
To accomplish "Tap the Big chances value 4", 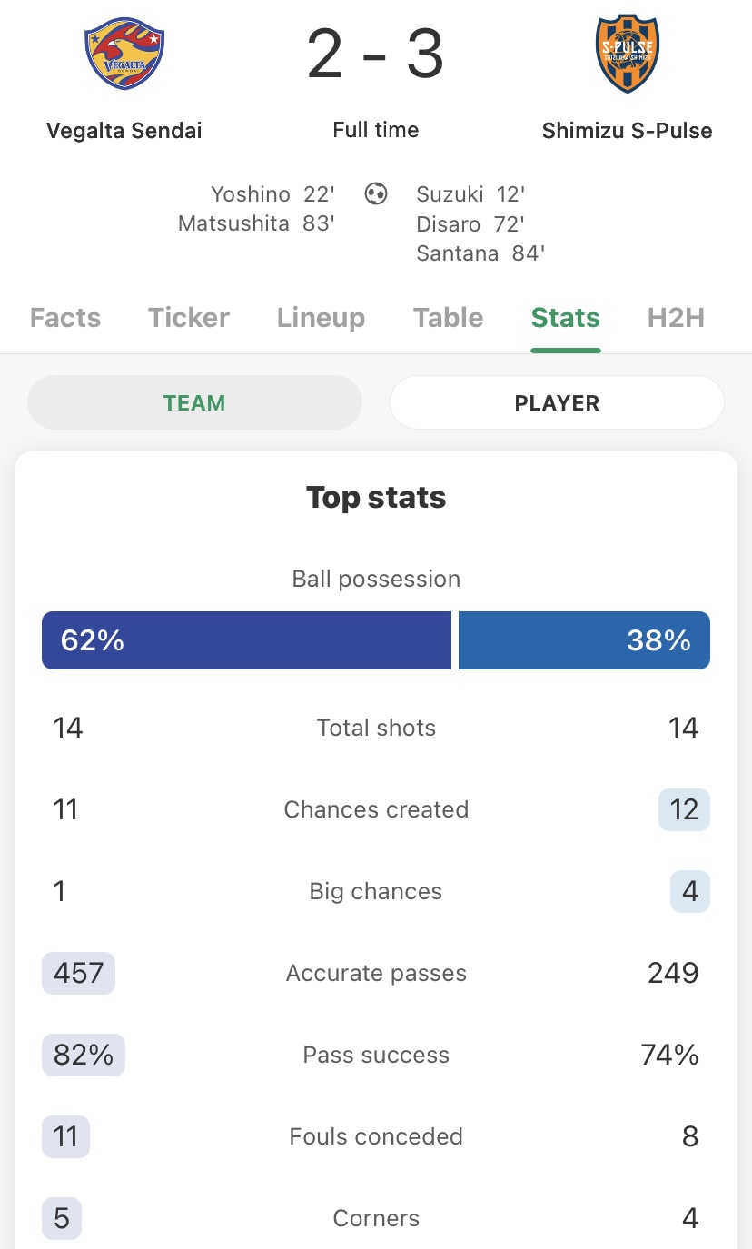I will point(689,891).
